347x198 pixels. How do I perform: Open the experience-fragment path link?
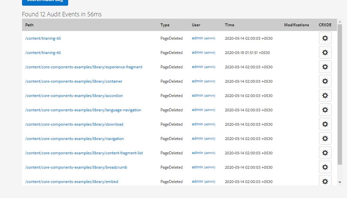tap(83, 67)
